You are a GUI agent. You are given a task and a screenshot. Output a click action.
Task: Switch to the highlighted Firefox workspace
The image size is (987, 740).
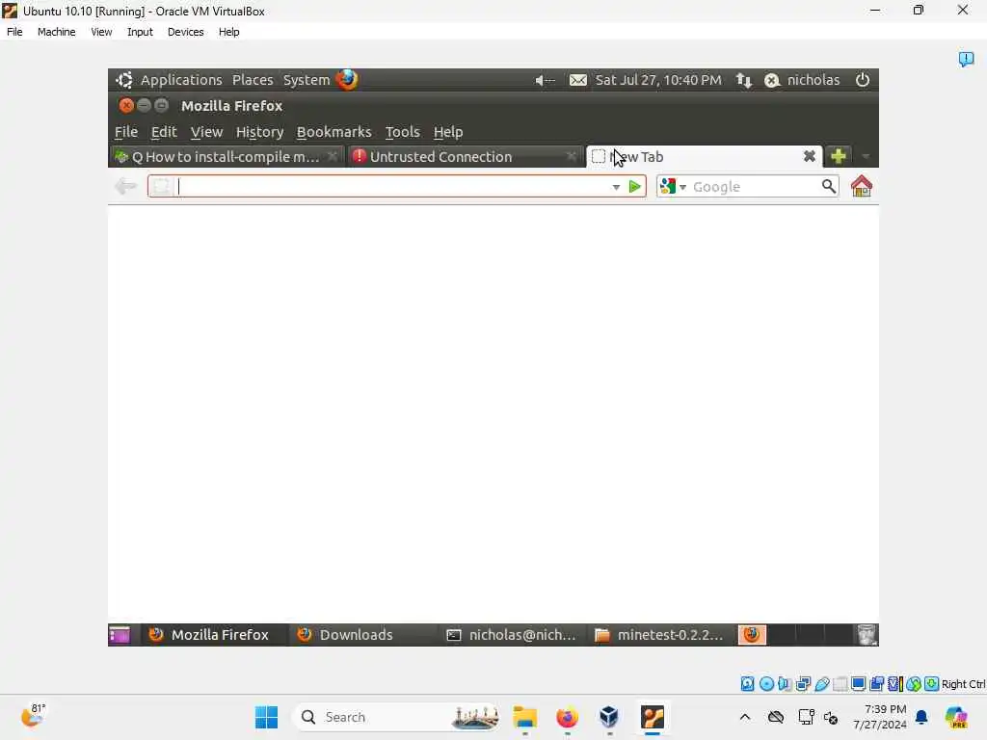(x=752, y=635)
